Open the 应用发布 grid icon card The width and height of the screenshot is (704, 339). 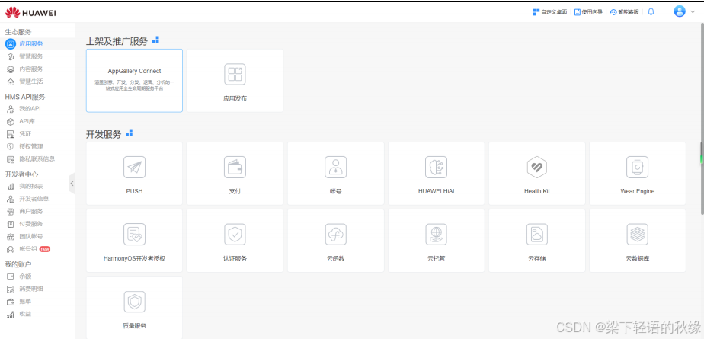click(235, 81)
